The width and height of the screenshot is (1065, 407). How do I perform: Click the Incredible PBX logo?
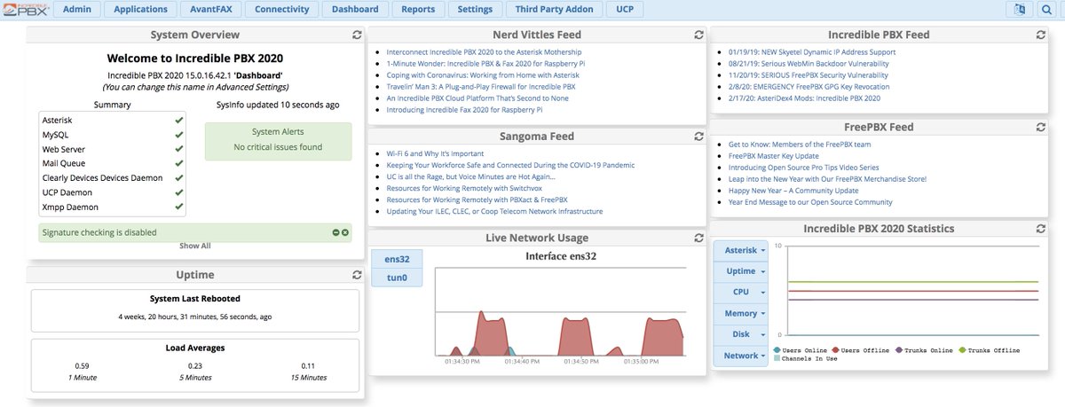pyautogui.click(x=26, y=10)
